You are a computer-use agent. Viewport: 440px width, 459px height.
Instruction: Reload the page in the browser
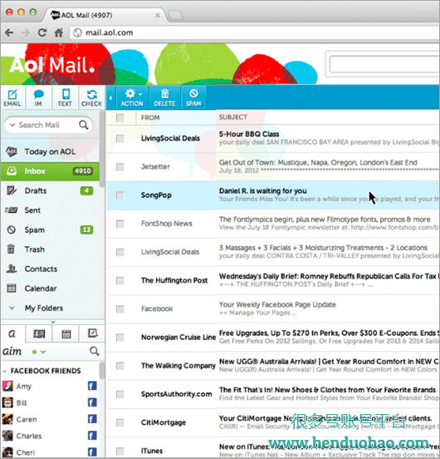(x=42, y=32)
